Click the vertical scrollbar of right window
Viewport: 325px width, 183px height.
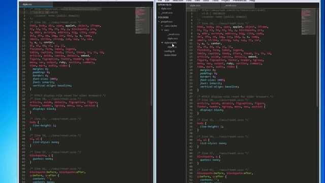[317, 58]
